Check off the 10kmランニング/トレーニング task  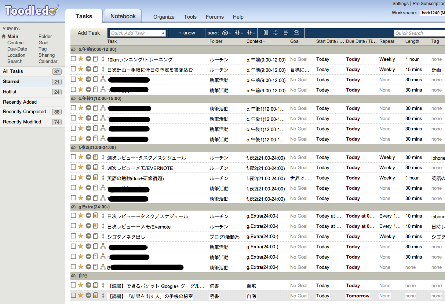[x=73, y=59]
